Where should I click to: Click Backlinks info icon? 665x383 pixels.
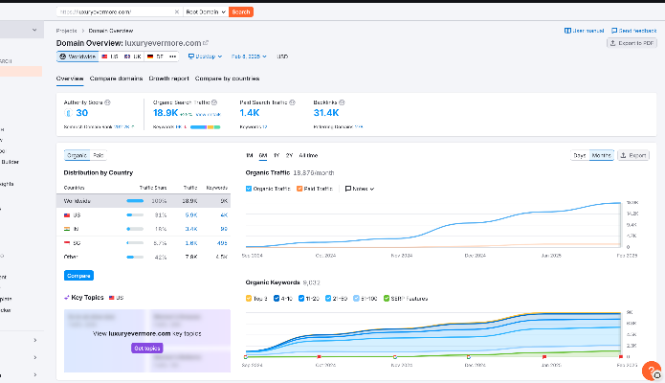(x=342, y=102)
